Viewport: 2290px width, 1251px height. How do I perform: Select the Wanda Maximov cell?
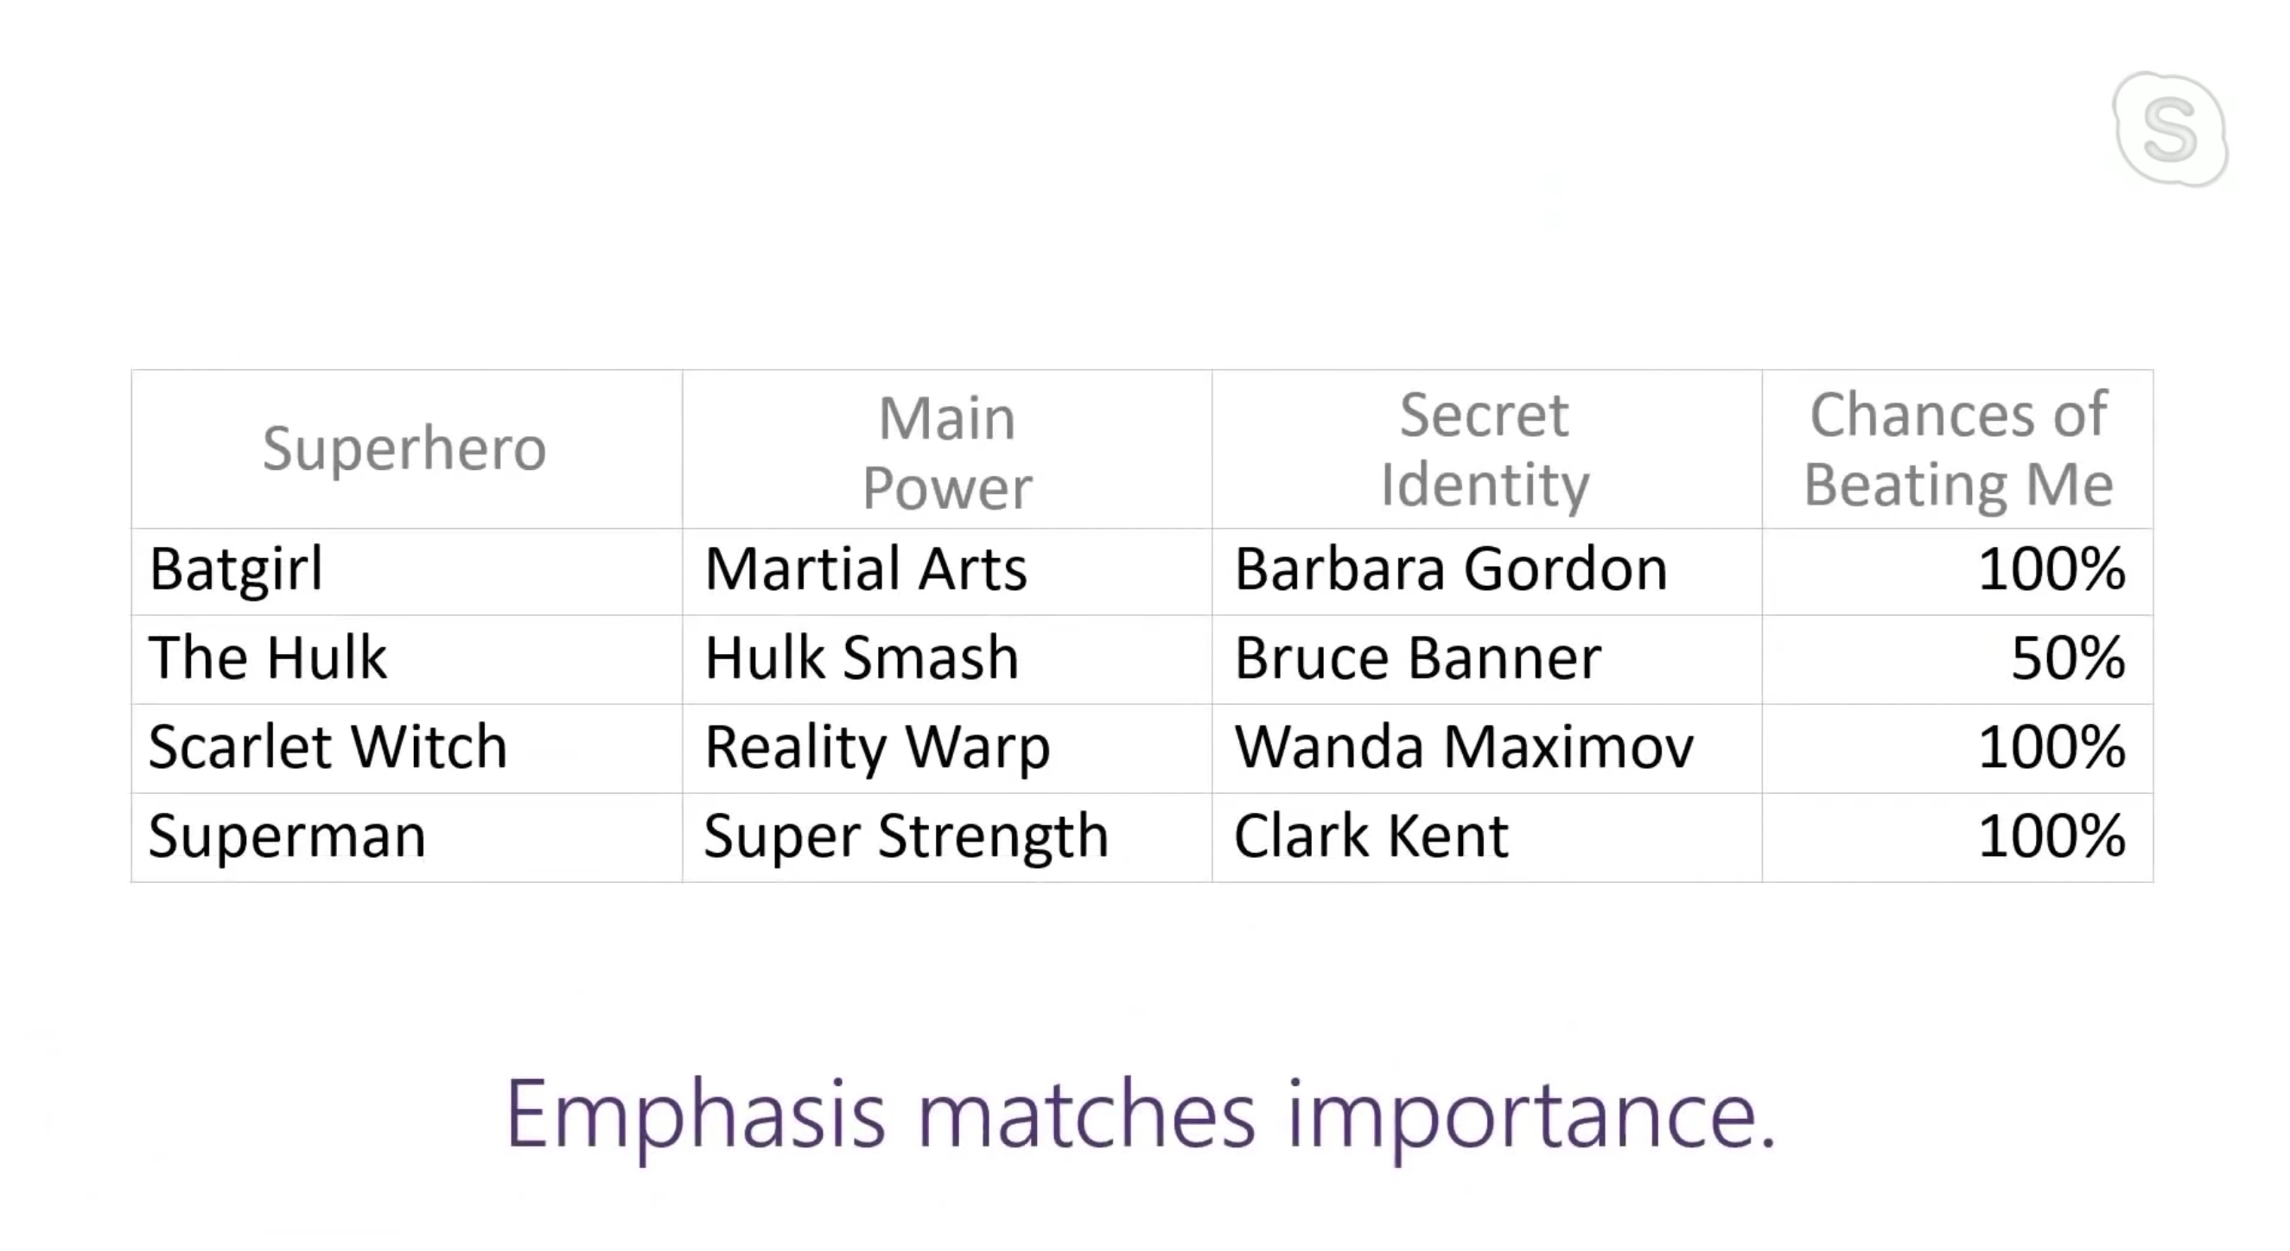(1487, 748)
